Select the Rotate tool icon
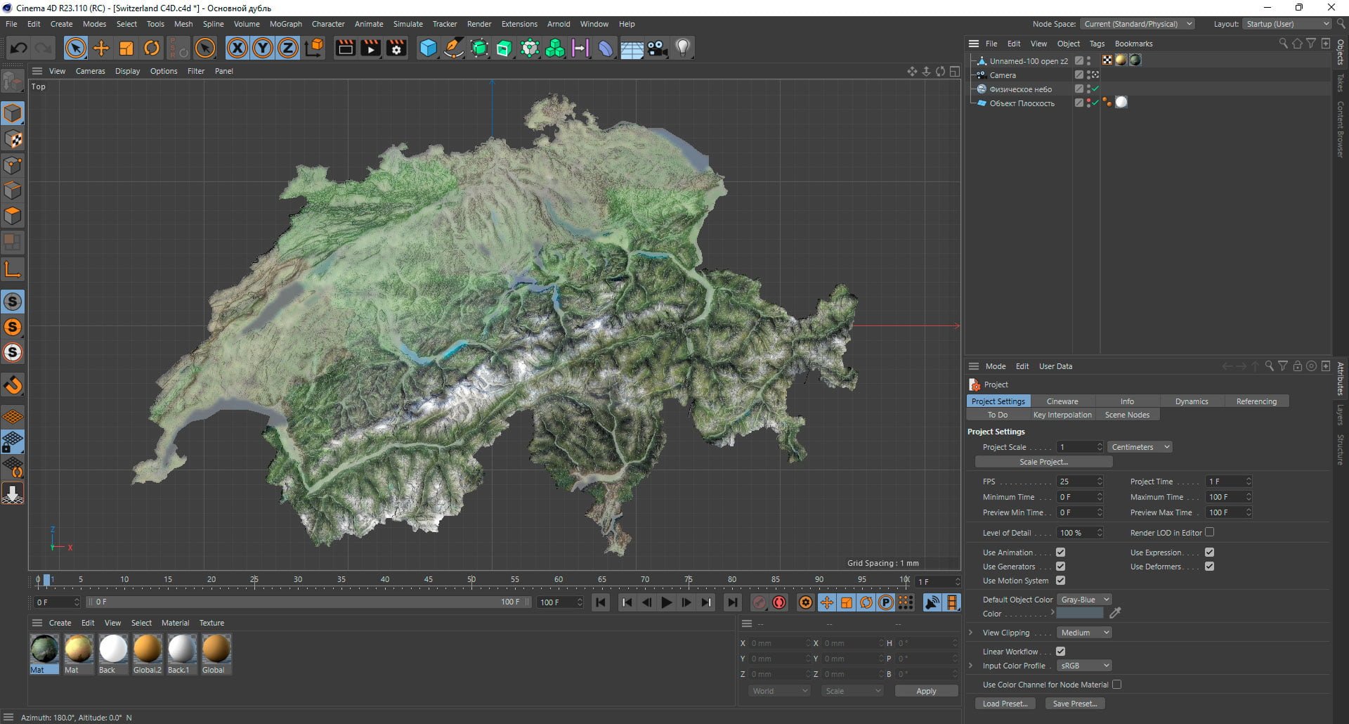1349x724 pixels. [152, 48]
